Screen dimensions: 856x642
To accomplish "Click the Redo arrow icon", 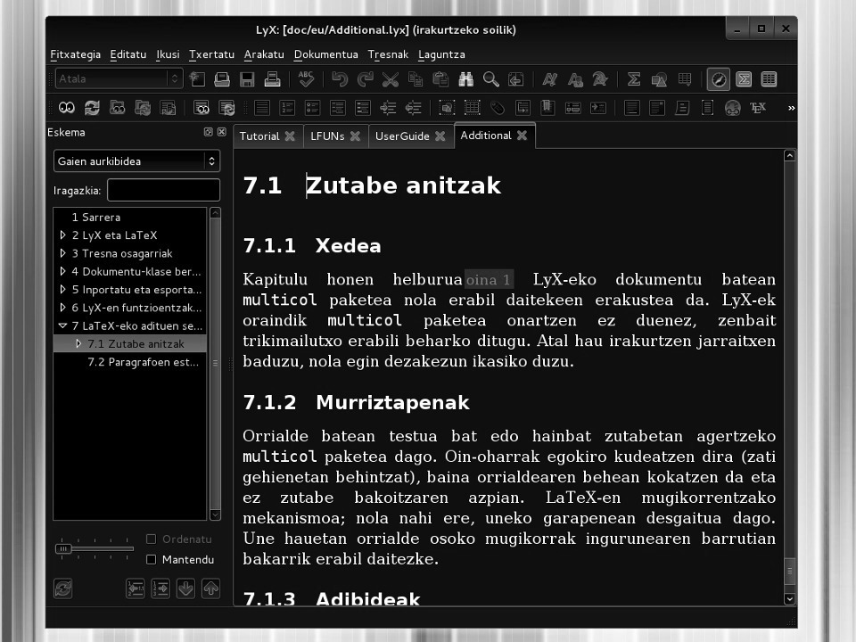I will point(366,79).
